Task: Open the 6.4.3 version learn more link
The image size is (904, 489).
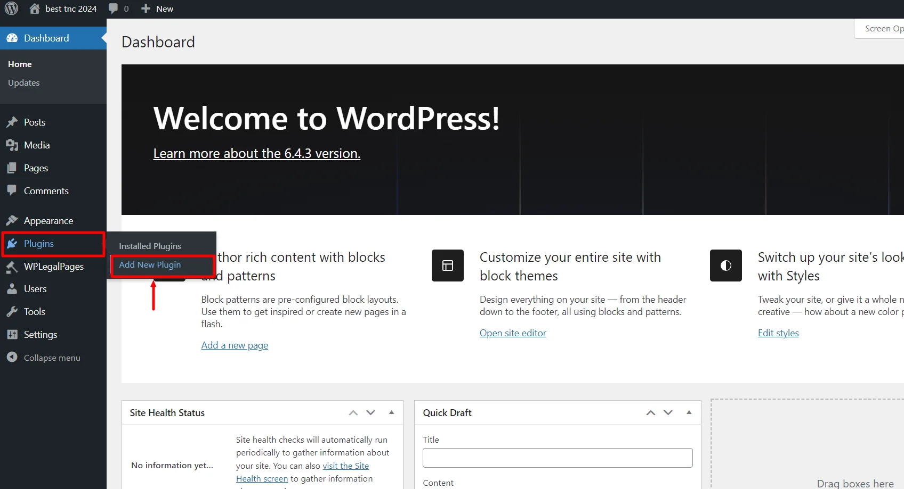Action: (256, 153)
